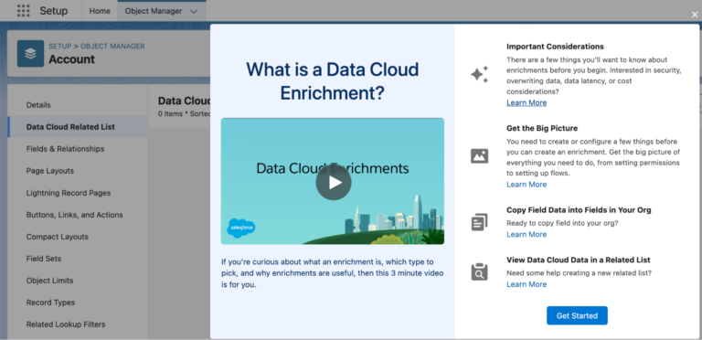
Task: Close the enrichment dialog with X
Action: coord(695,15)
